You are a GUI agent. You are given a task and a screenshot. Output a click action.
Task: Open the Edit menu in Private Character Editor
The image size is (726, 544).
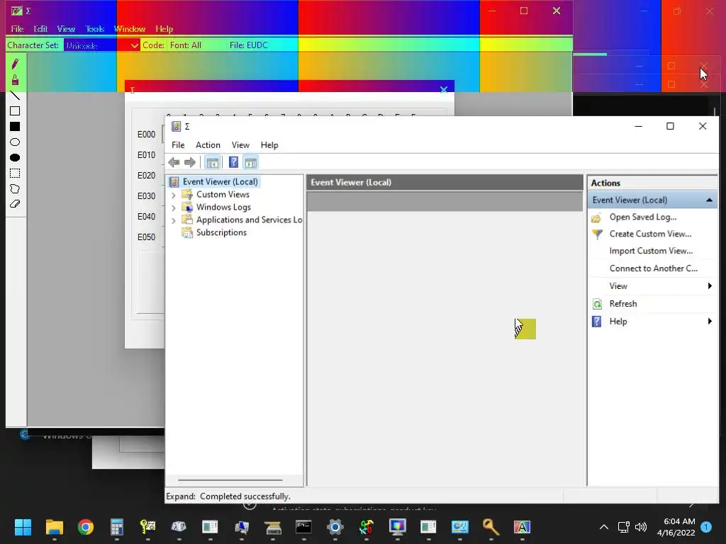40,28
